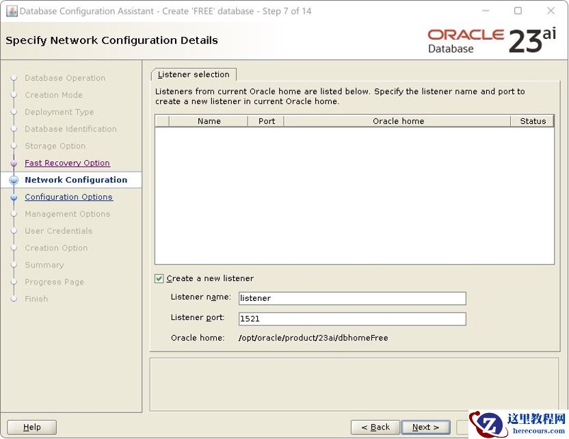Click the Summary step label

pyautogui.click(x=44, y=265)
